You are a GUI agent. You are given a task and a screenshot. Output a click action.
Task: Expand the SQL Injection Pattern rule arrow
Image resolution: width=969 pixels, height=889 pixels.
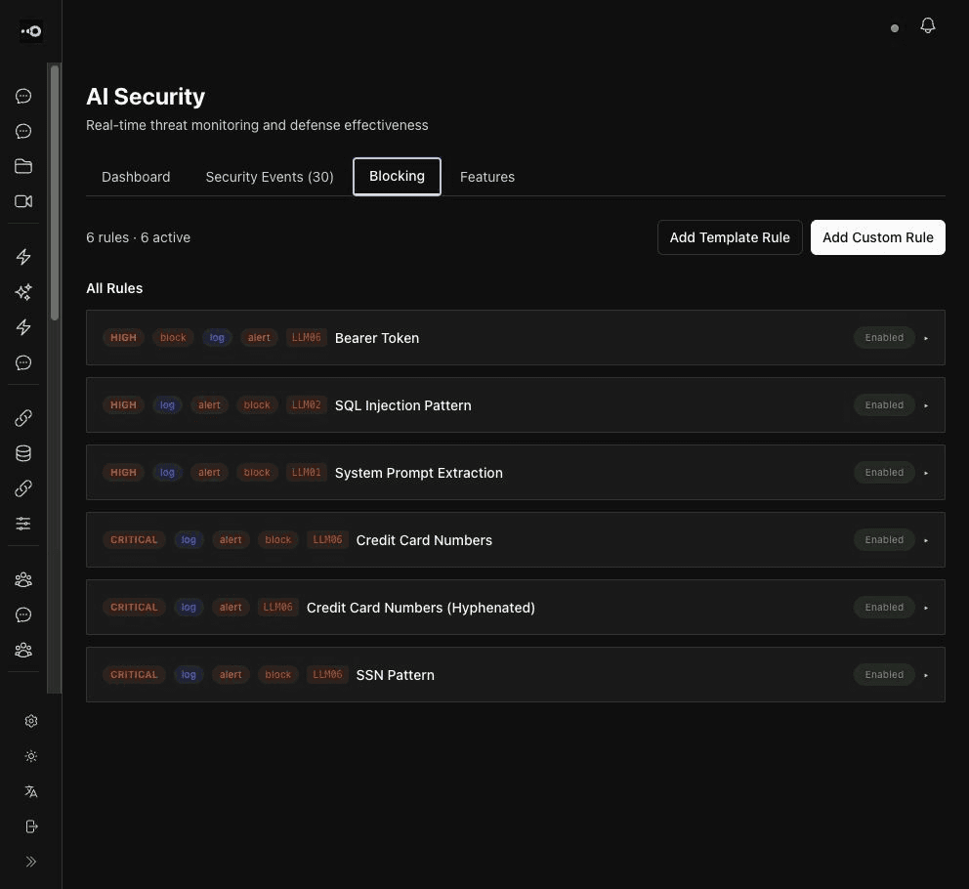pos(926,405)
